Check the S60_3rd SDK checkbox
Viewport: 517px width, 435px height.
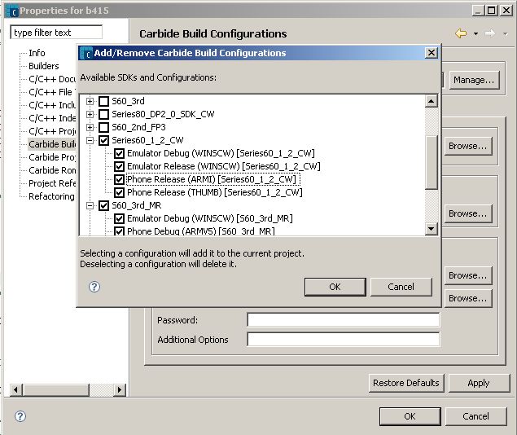[104, 101]
